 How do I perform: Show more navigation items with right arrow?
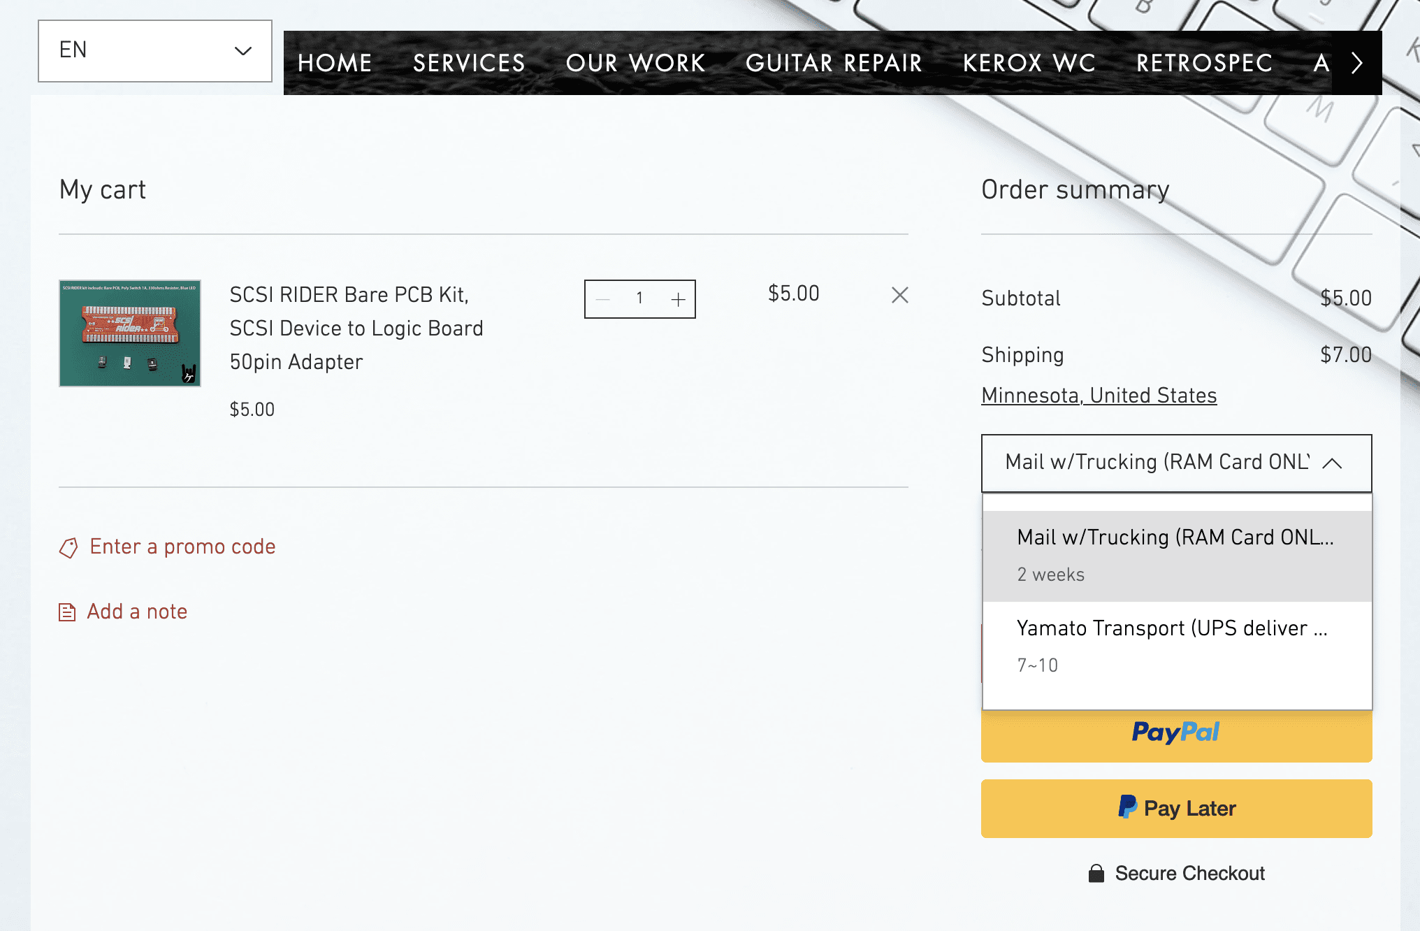coord(1357,64)
